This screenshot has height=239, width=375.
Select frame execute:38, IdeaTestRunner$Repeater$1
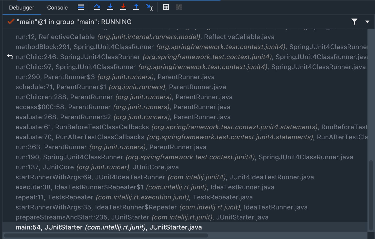click(x=185, y=187)
